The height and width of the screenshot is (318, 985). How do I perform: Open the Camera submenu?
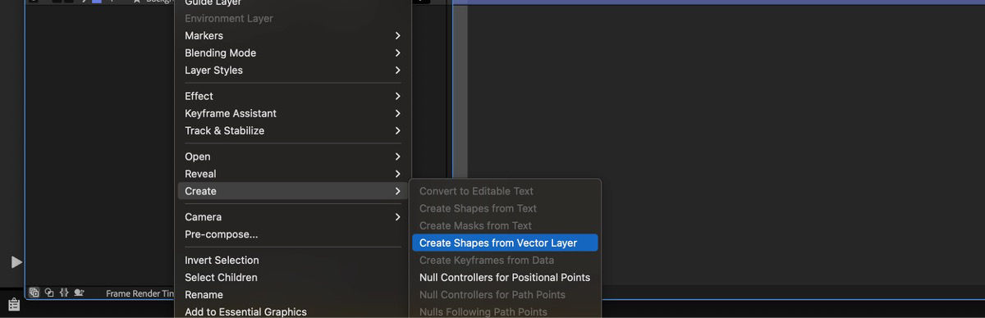click(292, 217)
